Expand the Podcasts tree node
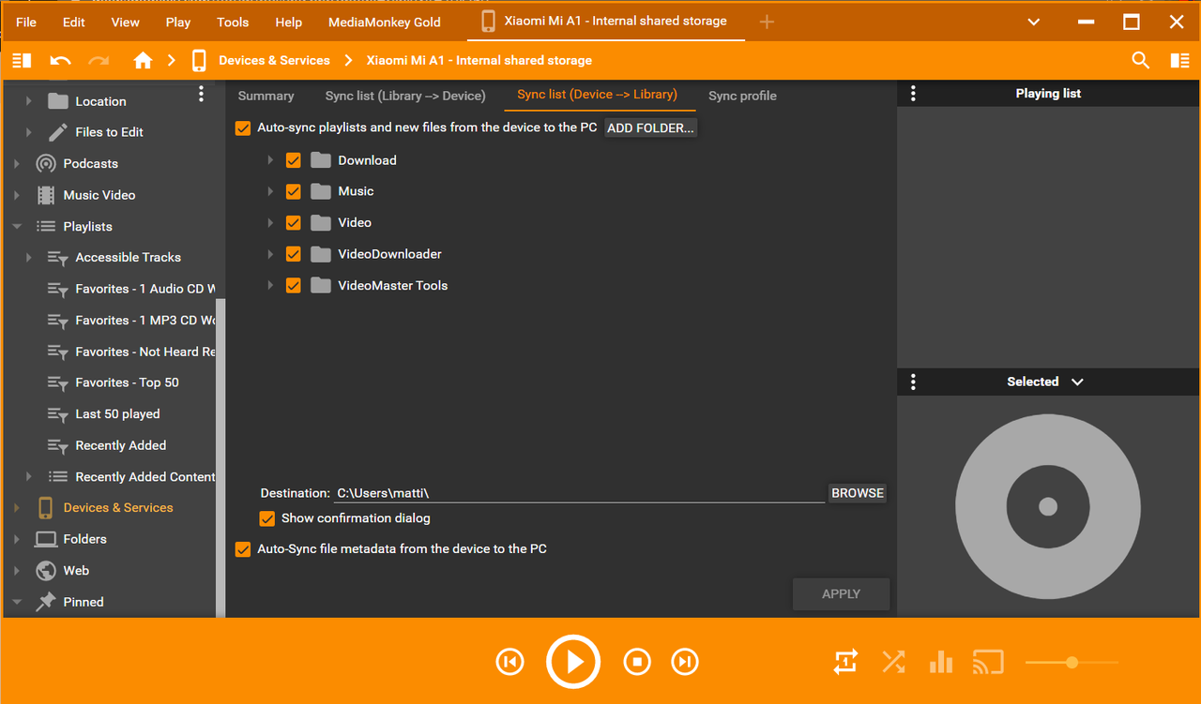Viewport: 1201px width, 704px height. coord(17,164)
